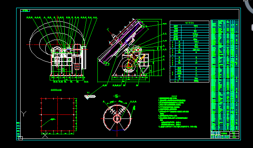Click the UCS X-axis marker
The image size is (253, 148).
(x=45, y=135)
